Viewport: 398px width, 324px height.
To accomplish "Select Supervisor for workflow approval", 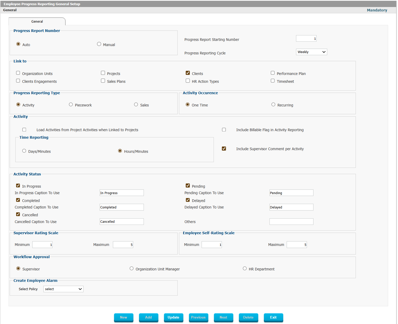I will (x=18, y=268).
